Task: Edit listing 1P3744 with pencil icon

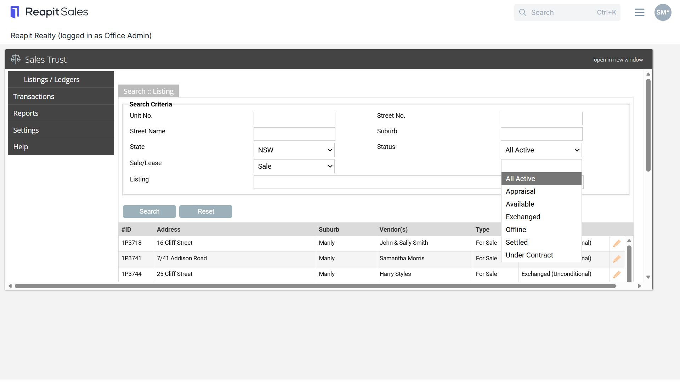Action: tap(617, 274)
